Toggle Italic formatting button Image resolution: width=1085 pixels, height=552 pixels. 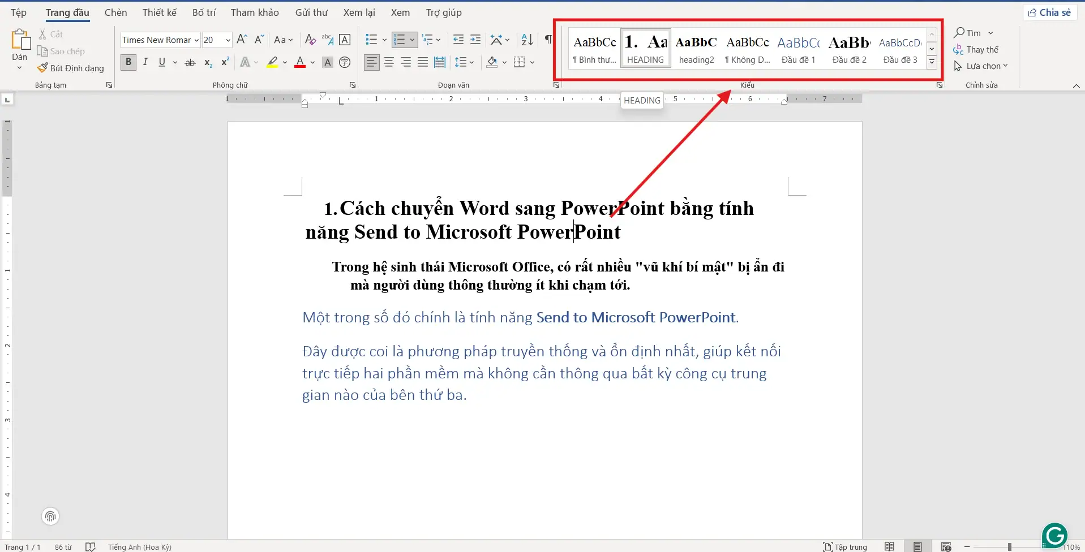145,62
